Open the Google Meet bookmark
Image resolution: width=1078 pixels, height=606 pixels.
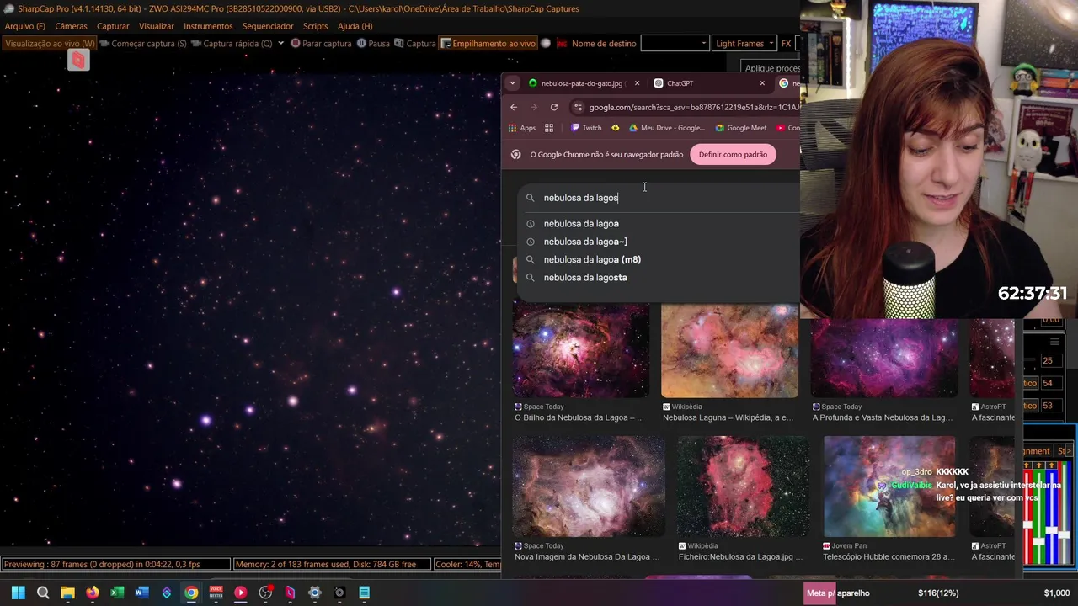point(741,128)
